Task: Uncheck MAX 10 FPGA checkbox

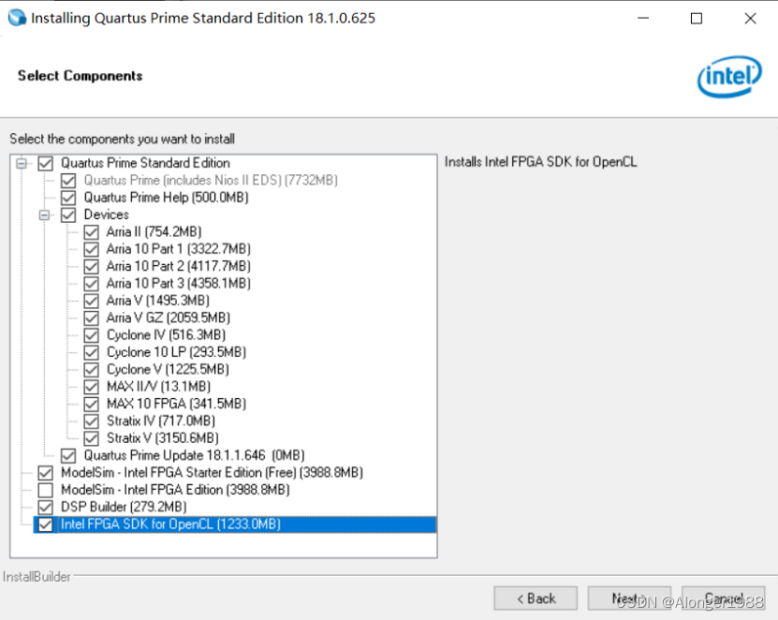Action: [x=92, y=404]
